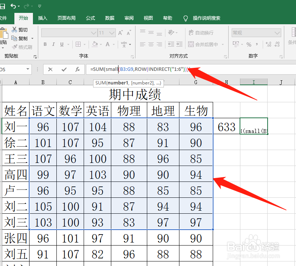Toggle Italic formatting
The image size is (296, 266).
[53, 44]
